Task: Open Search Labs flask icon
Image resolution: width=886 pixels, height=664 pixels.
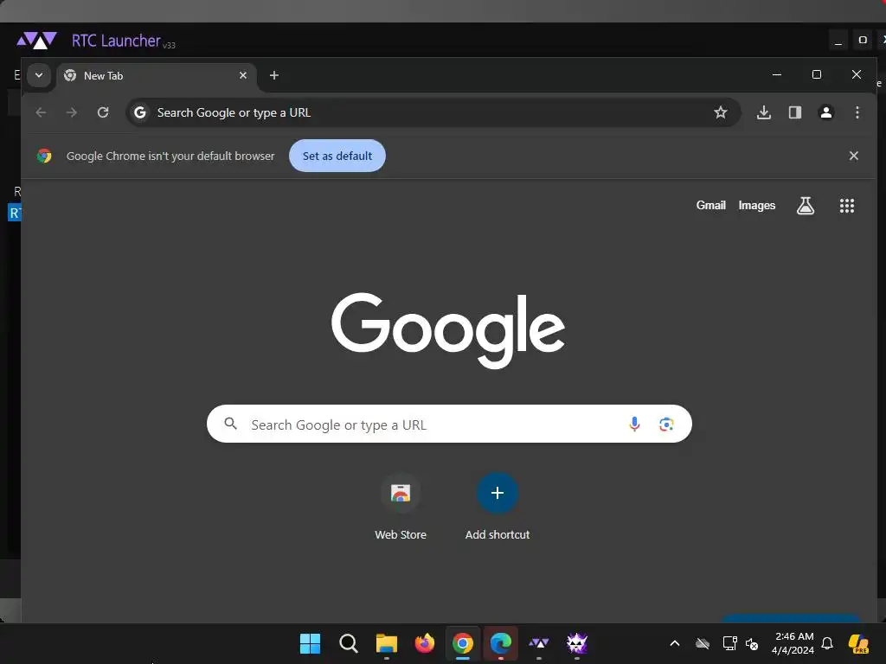Action: coord(806,206)
